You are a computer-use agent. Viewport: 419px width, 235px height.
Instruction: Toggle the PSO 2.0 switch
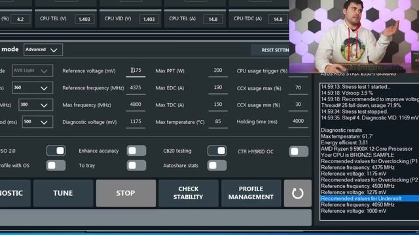click(56, 151)
